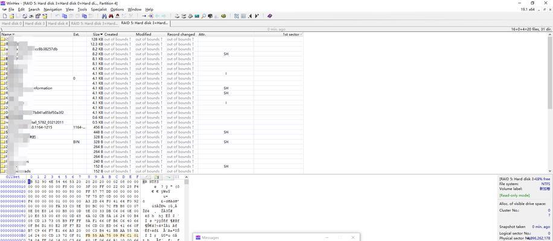Viewport: 553px width, 241px height.
Task: Switch to the Hard disk 0 tab
Action: [12, 23]
